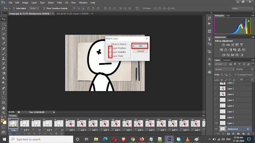Open the Normal blend mode dropdown
Screen dimensions: 255x143
(x=224, y=70)
